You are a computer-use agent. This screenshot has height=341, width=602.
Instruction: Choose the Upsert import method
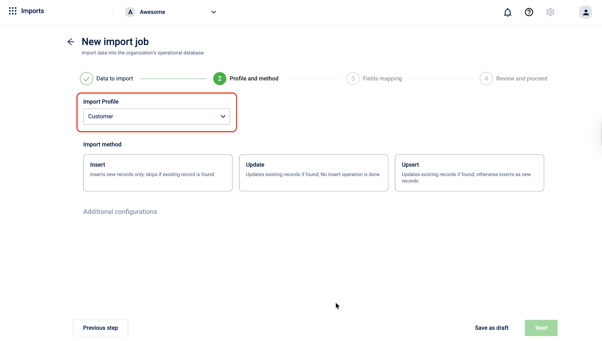coord(469,173)
